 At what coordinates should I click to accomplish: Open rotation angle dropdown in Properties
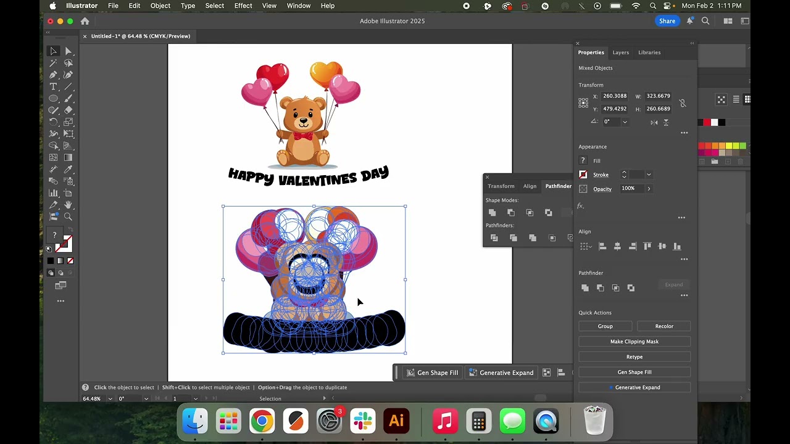click(x=625, y=122)
